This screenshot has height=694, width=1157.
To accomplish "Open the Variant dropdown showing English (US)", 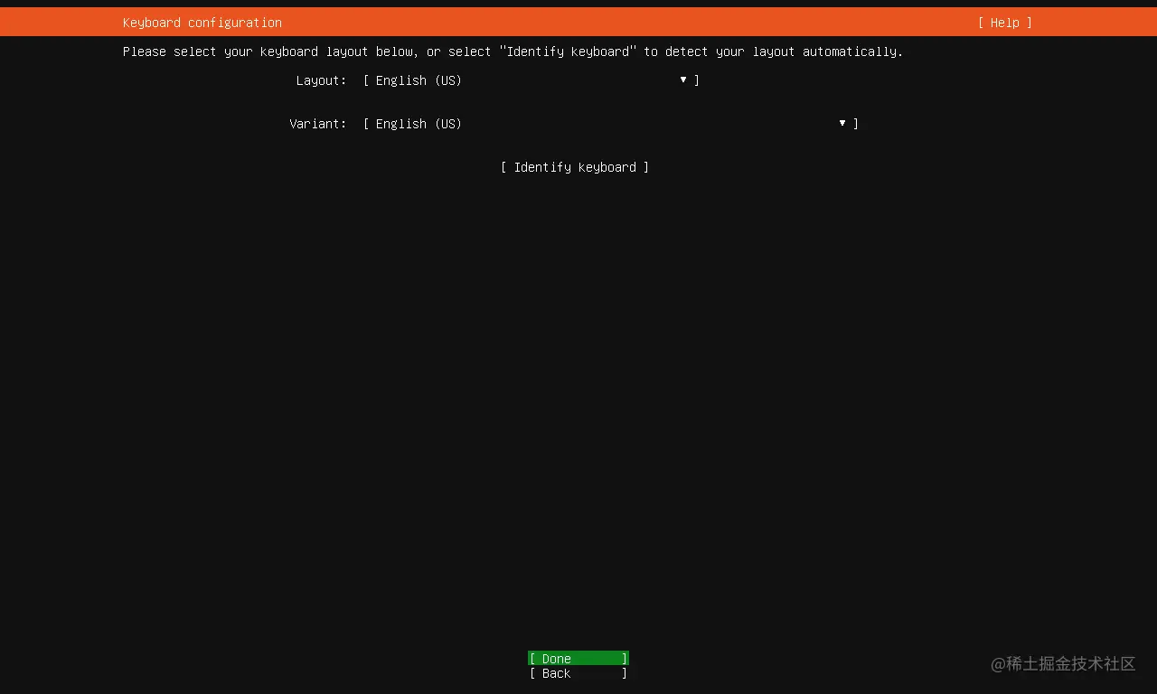I will [x=611, y=124].
